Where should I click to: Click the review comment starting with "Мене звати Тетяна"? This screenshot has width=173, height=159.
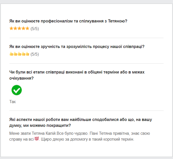pos(79,136)
